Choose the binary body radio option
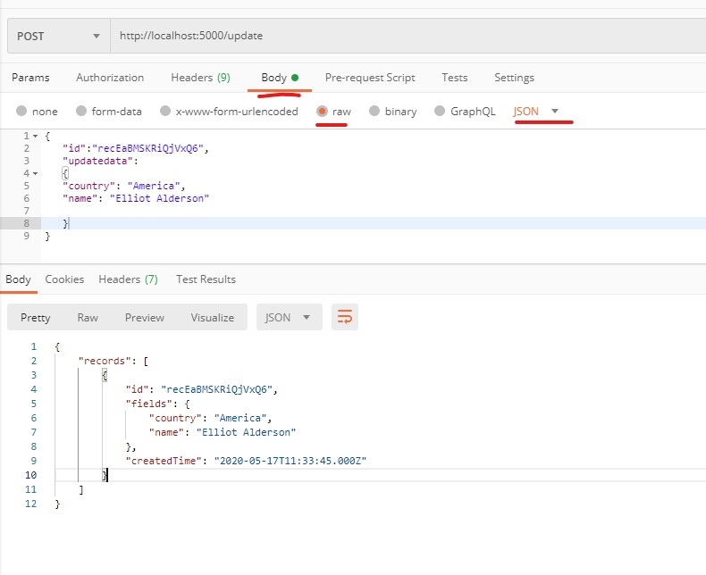Image resolution: width=706 pixels, height=575 pixels. coord(374,112)
